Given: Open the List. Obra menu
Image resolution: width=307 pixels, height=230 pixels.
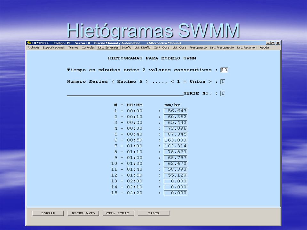Looking at the screenshot, I should pos(179,48).
